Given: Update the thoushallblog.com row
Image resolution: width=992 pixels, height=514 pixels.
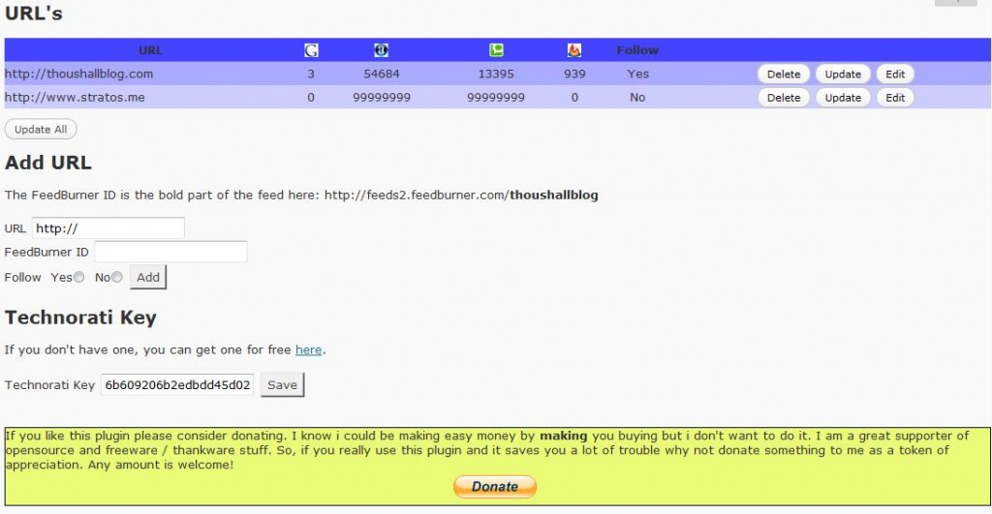Looking at the screenshot, I should pos(843,74).
